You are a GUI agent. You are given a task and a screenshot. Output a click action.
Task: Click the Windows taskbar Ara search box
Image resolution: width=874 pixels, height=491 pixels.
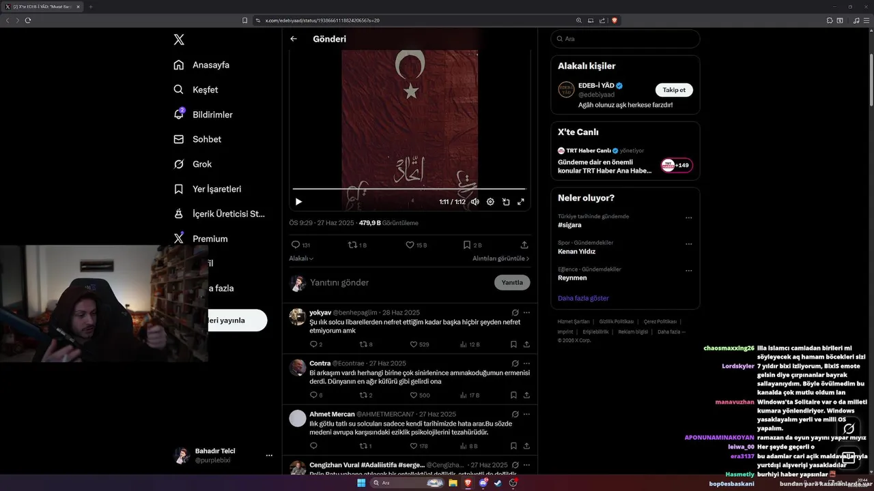(406, 483)
